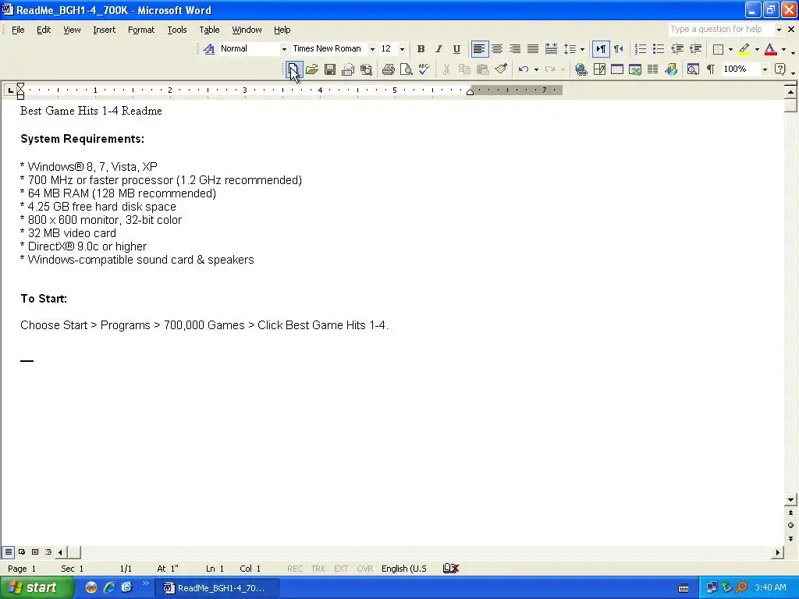Justify the paragraph text
Viewport: 799px width, 599px height.
[532, 49]
